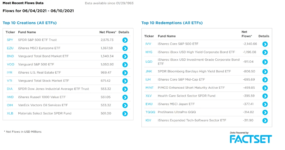Open details arrow for IWD row
The height and width of the screenshot is (150, 285).
(x=125, y=97)
